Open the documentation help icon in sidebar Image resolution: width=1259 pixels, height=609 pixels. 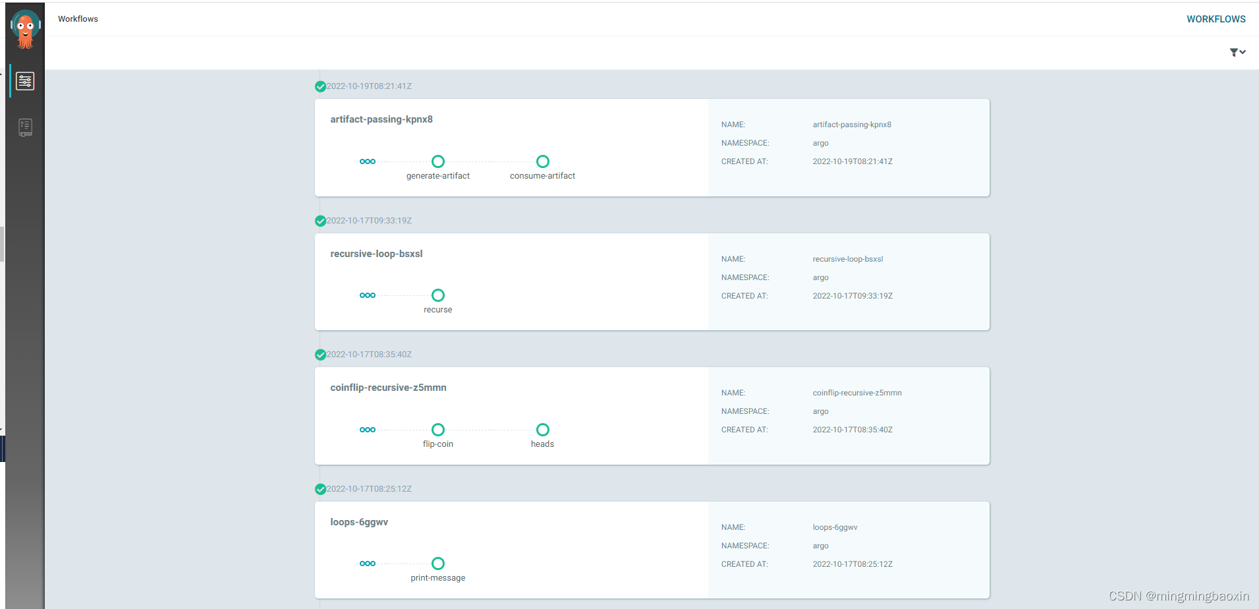(x=25, y=127)
